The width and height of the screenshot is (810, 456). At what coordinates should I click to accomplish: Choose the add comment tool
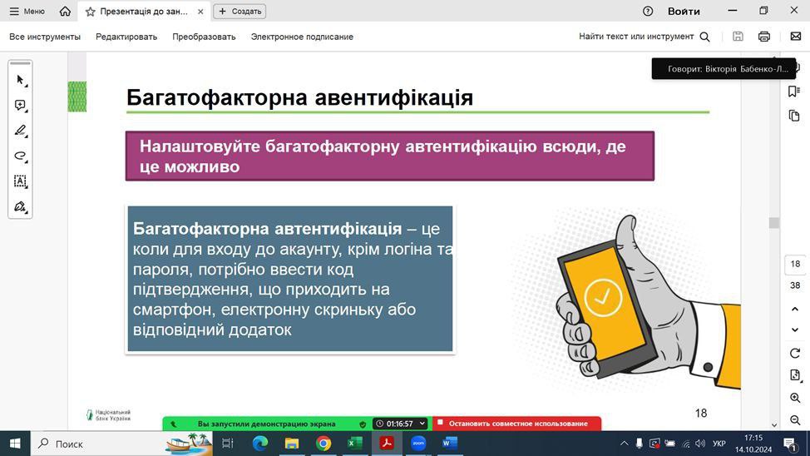[x=20, y=106]
